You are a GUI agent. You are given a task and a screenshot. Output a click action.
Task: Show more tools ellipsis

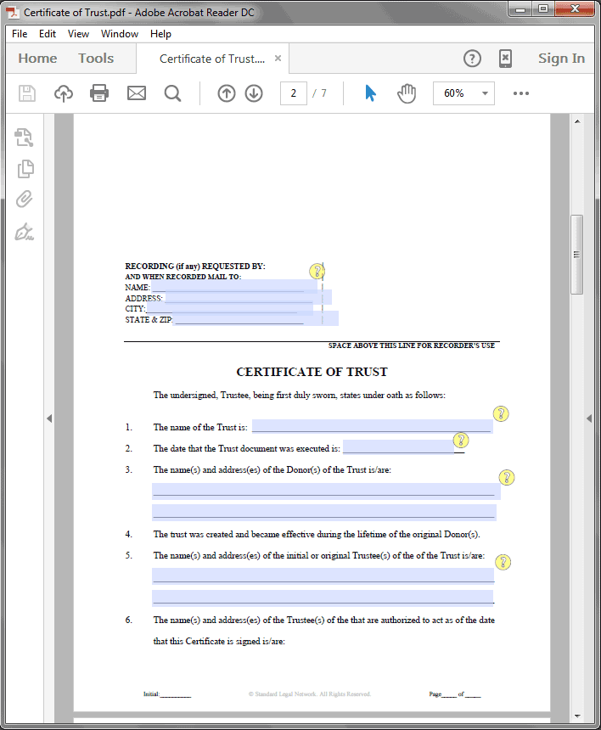[x=521, y=93]
